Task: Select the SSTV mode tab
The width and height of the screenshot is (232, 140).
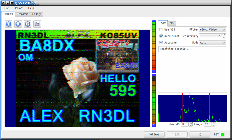Action: [x=163, y=23]
